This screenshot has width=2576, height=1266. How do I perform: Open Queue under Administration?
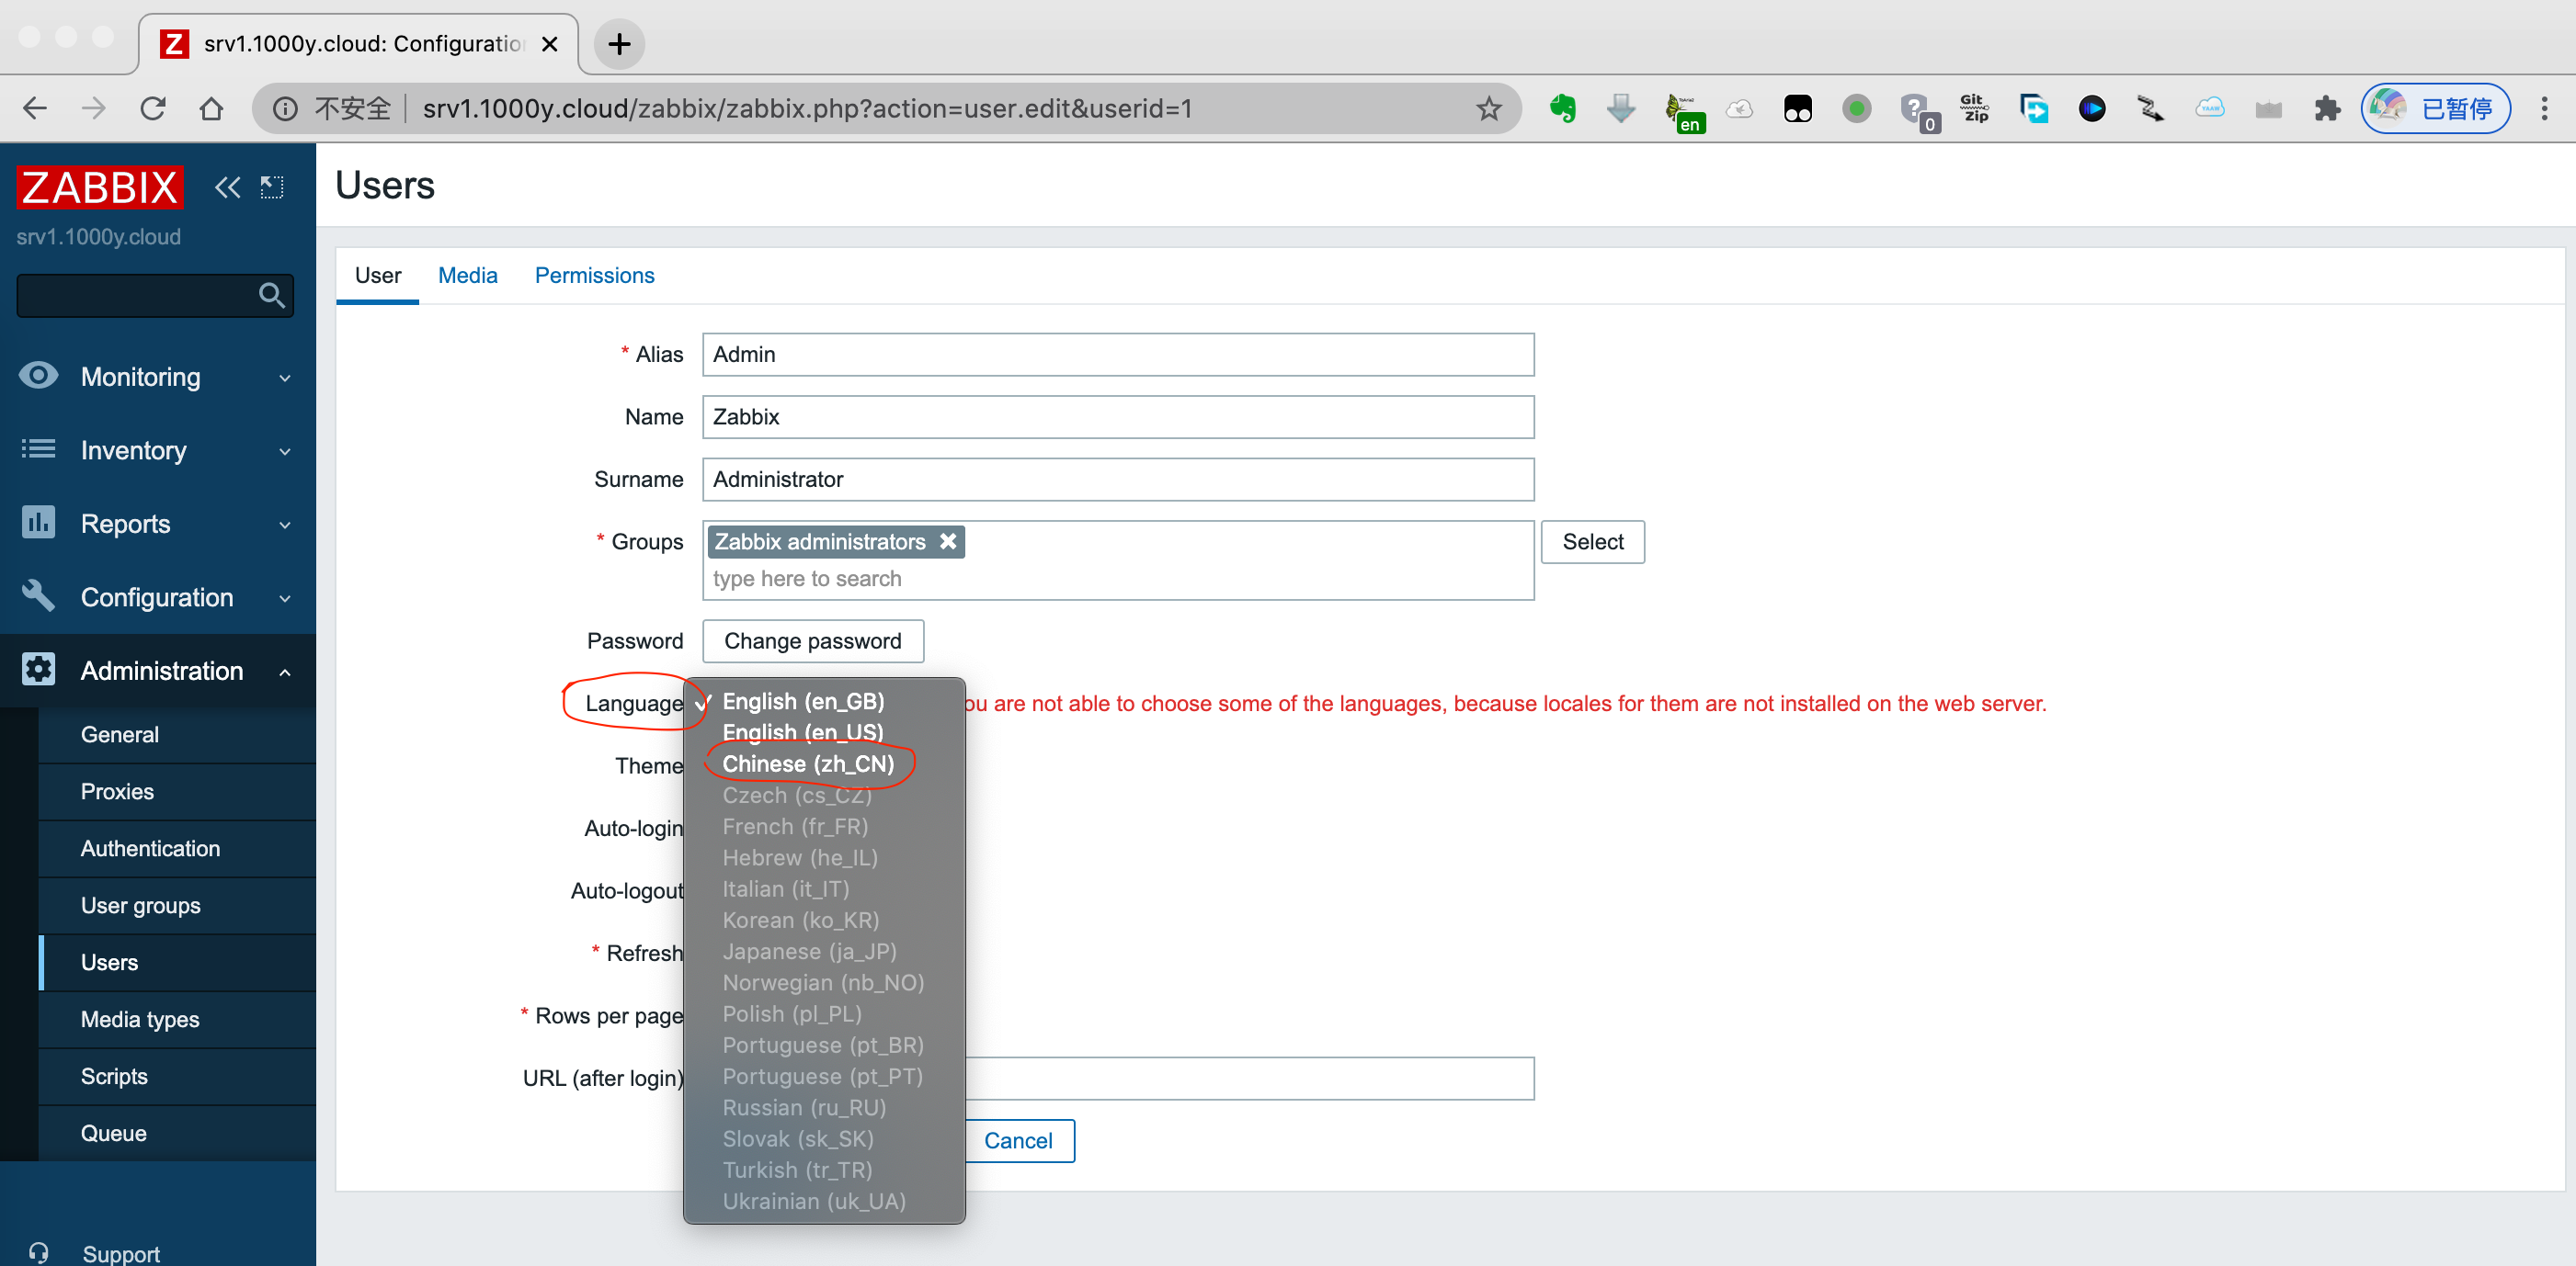tap(177, 1133)
